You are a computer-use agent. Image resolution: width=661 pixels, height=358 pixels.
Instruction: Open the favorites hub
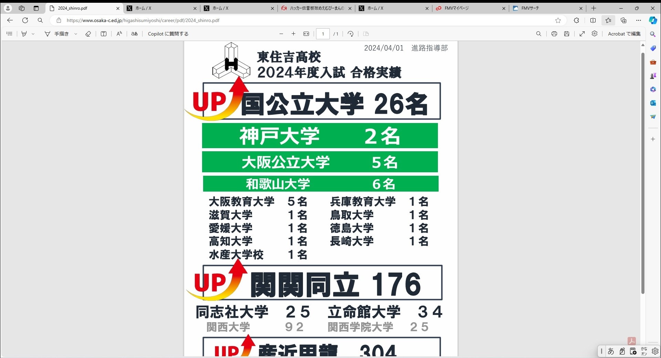pyautogui.click(x=608, y=20)
